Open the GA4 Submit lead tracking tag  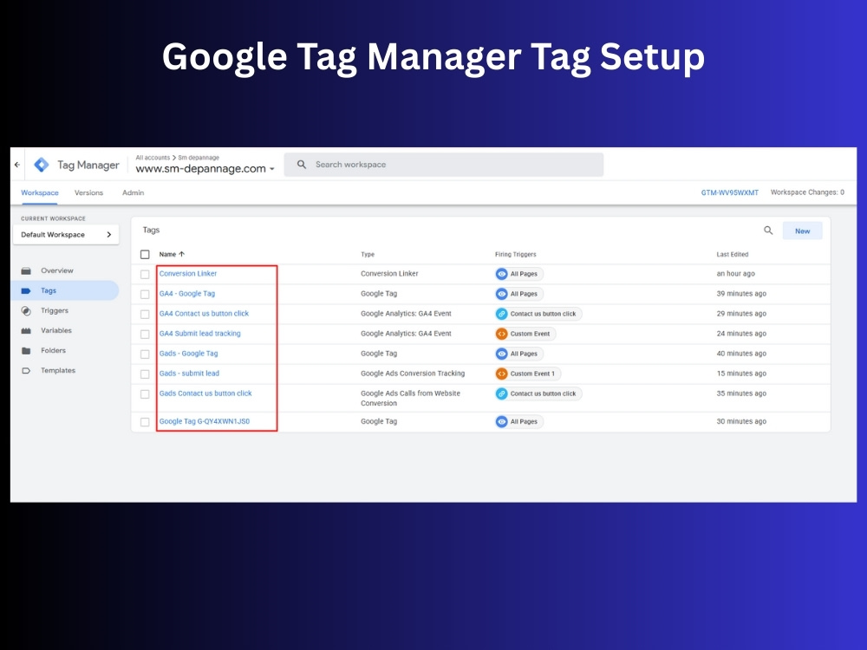click(x=199, y=334)
